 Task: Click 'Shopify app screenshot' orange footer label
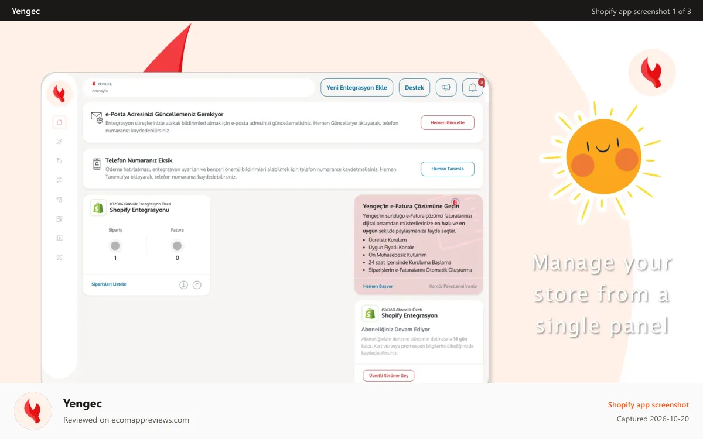[x=649, y=405]
